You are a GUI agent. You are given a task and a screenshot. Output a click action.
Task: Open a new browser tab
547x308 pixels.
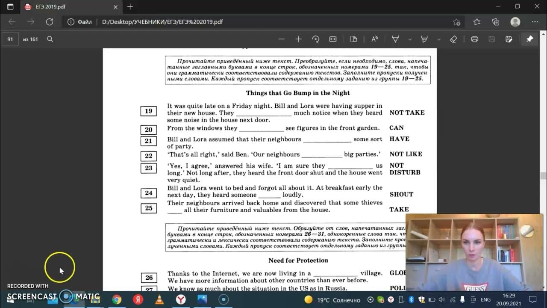click(x=130, y=7)
